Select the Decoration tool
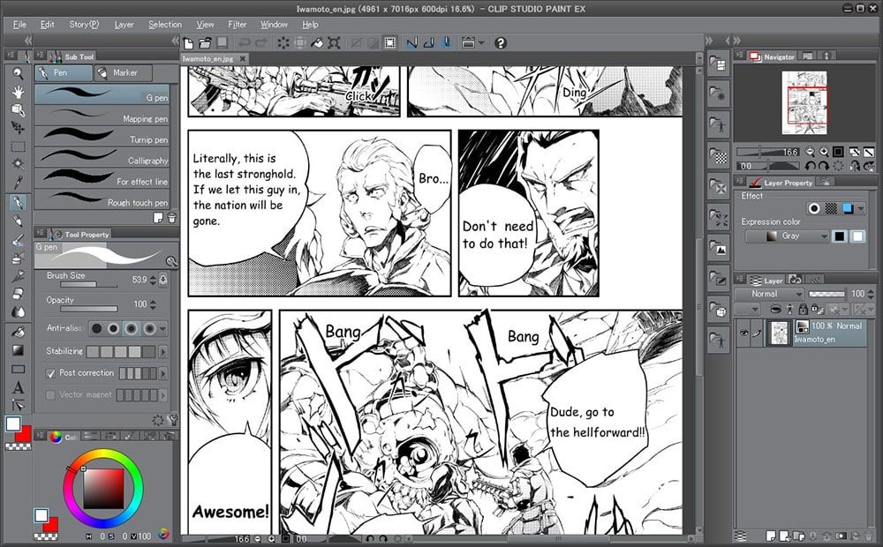 18,276
